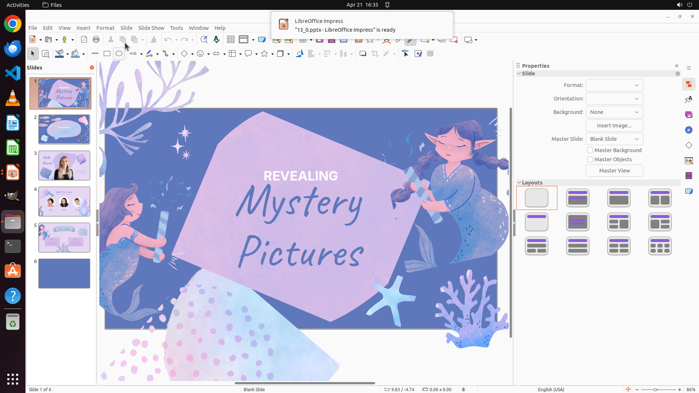Collapse the Layouts section

(519, 183)
